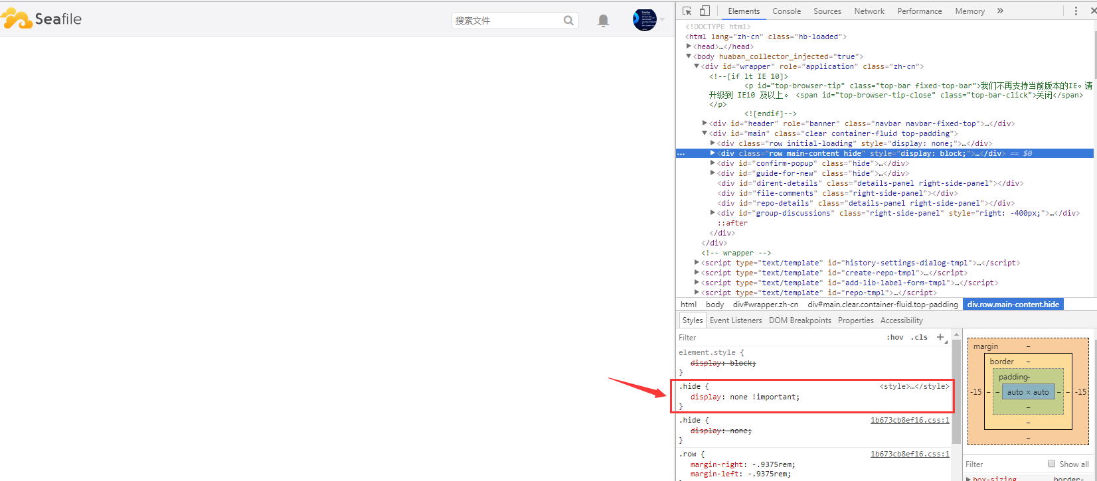Image resolution: width=1097 pixels, height=481 pixels.
Task: Click div#wrapper.zh-cn breadcrumb
Action: click(766, 305)
